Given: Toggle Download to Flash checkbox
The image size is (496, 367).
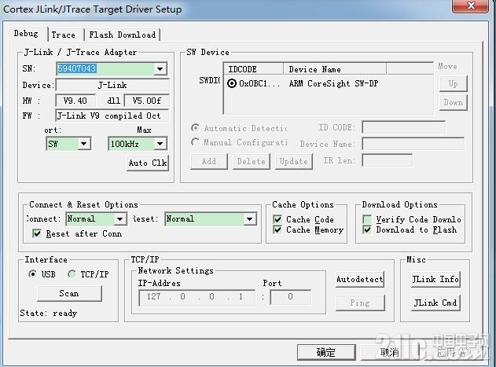Looking at the screenshot, I should point(367,229).
